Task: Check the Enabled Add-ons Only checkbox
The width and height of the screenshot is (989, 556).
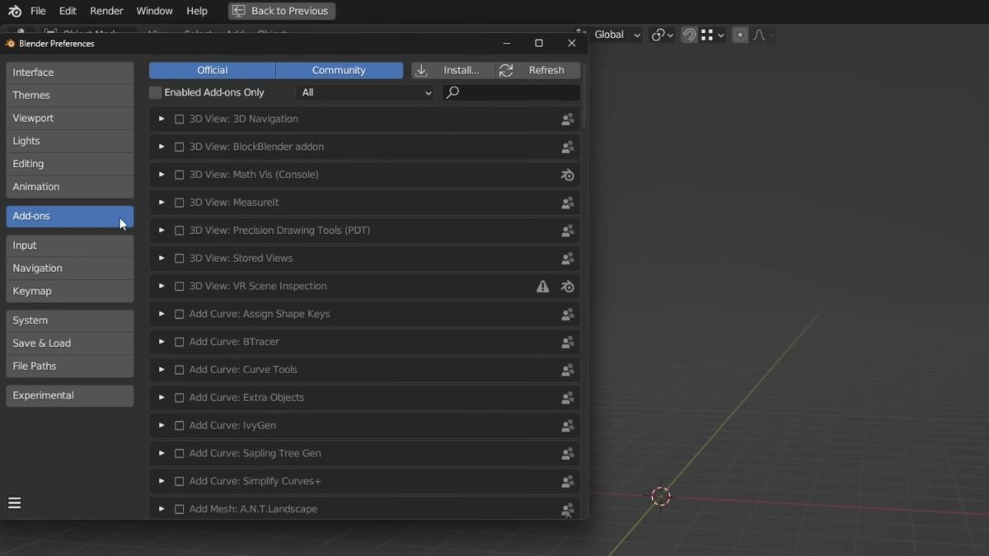Action: point(155,92)
